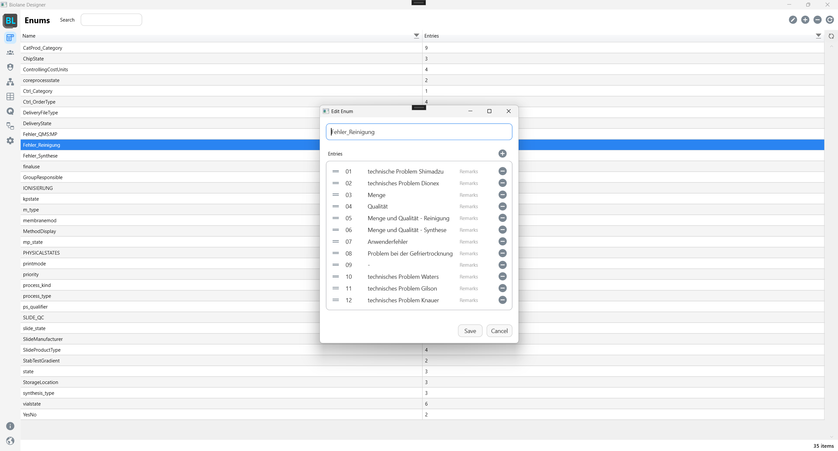Open the Name column filter dropdown
Viewport: 838px width, 451px height.
416,36
